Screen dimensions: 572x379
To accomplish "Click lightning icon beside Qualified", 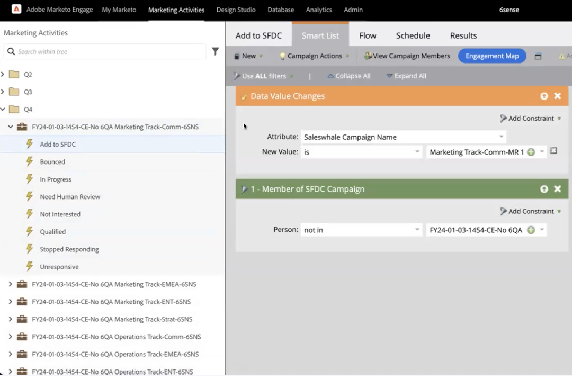I will [x=30, y=231].
